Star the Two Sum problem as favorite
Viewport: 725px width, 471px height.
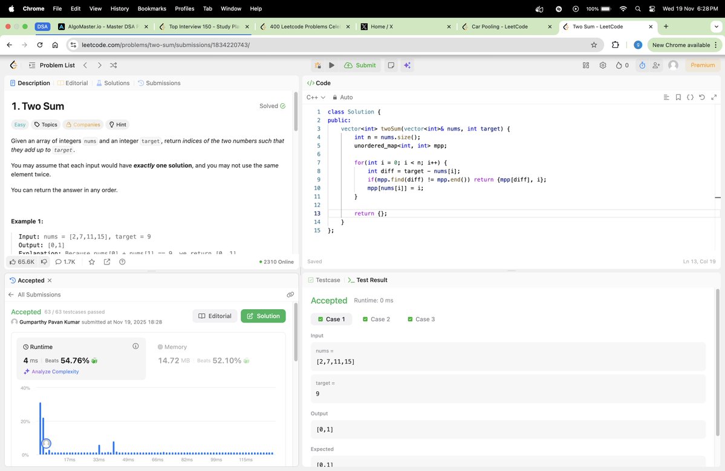click(92, 261)
